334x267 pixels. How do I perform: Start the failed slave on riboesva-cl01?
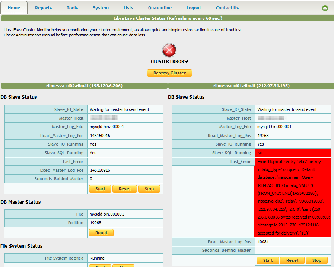[x=267, y=260]
